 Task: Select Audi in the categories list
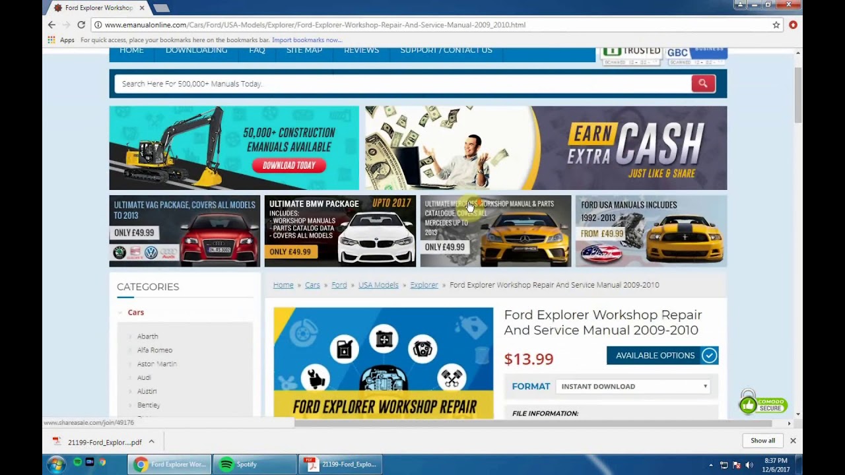coord(144,378)
